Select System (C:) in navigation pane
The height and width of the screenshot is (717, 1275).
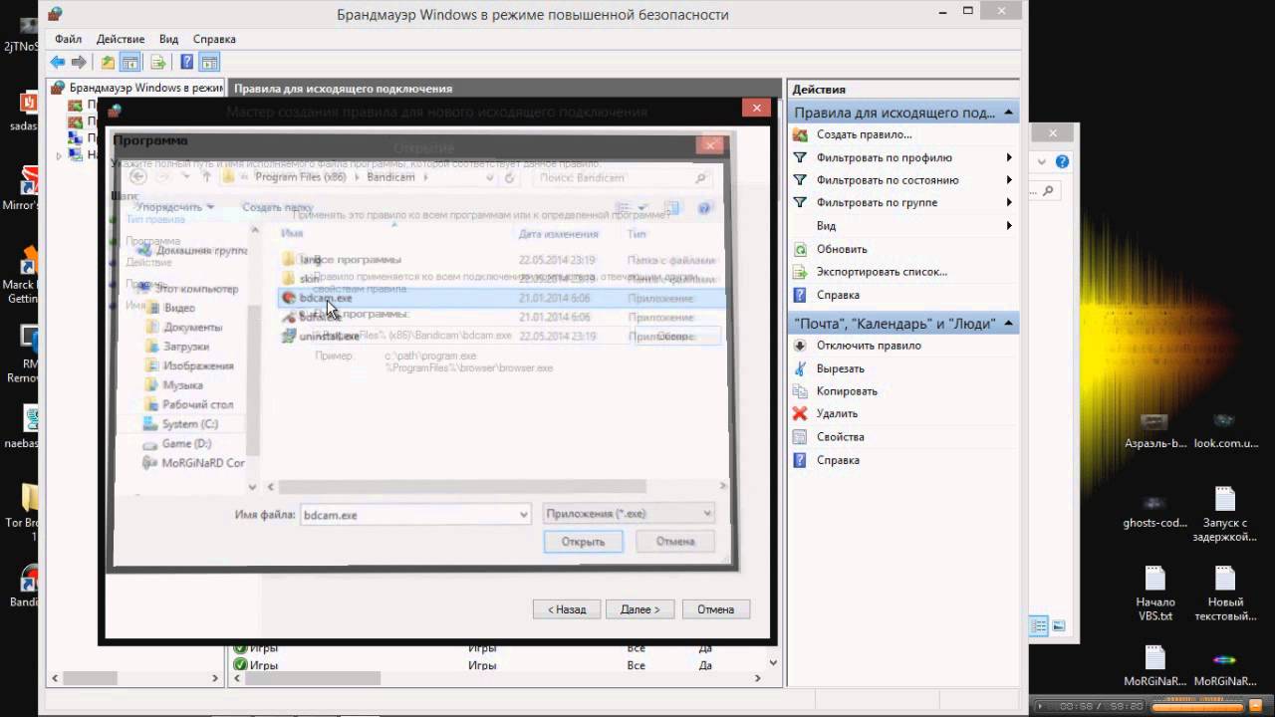click(189, 424)
